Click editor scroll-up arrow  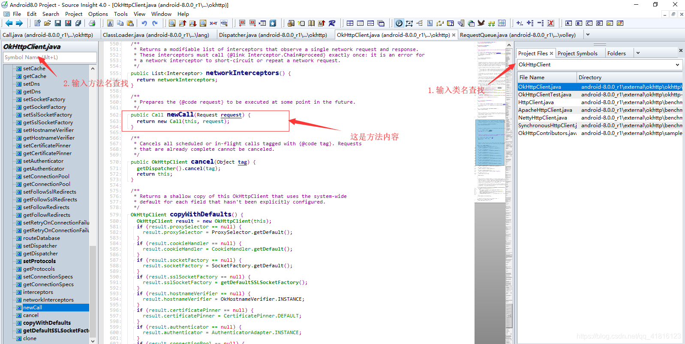(509, 45)
